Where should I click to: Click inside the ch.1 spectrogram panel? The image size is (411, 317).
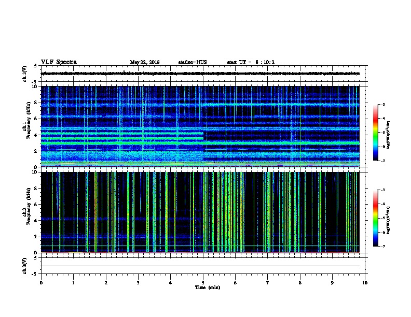coord(200,126)
